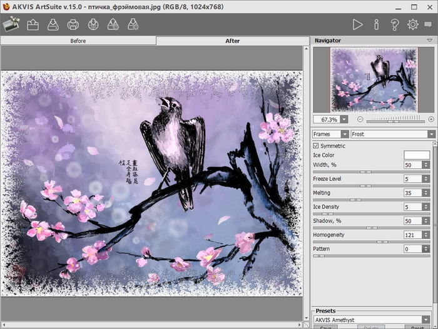Image resolution: width=438 pixels, height=329 pixels.
Task: Maximize the AKVIS ArtSuite window
Action: [x=414, y=7]
